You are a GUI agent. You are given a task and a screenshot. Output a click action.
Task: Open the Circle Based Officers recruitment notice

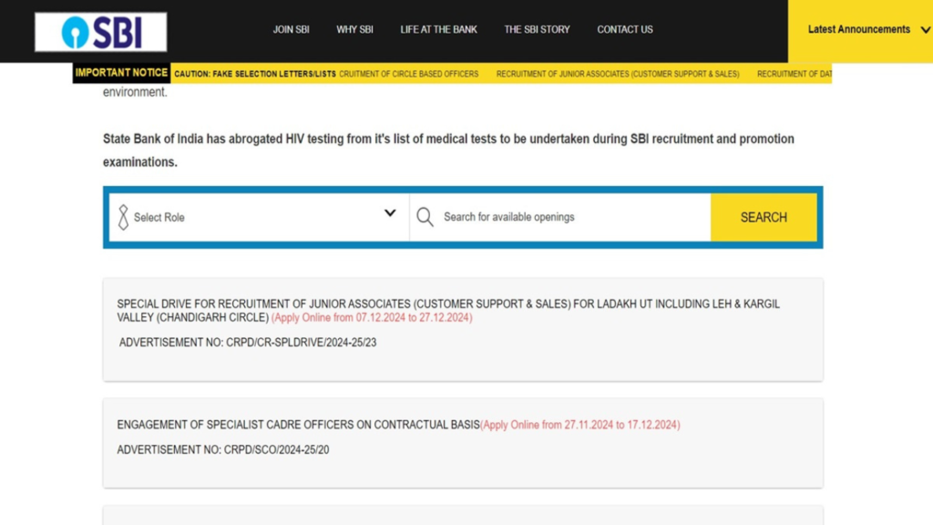coord(409,74)
